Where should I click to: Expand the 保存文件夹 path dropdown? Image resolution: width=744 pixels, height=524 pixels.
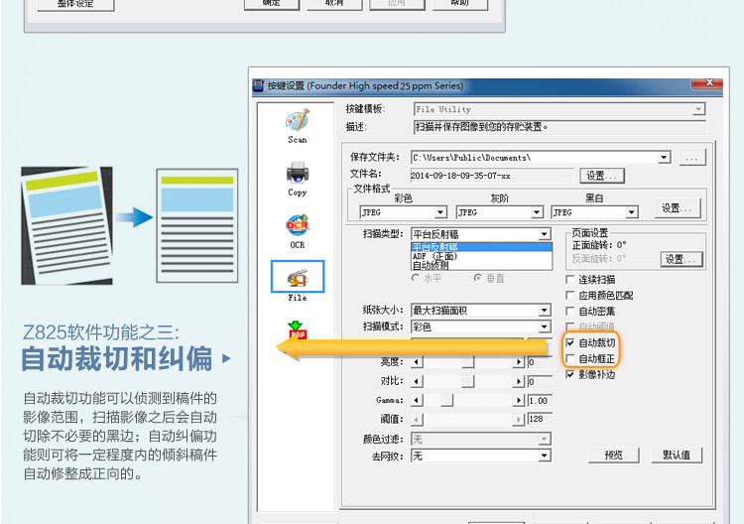(x=665, y=157)
